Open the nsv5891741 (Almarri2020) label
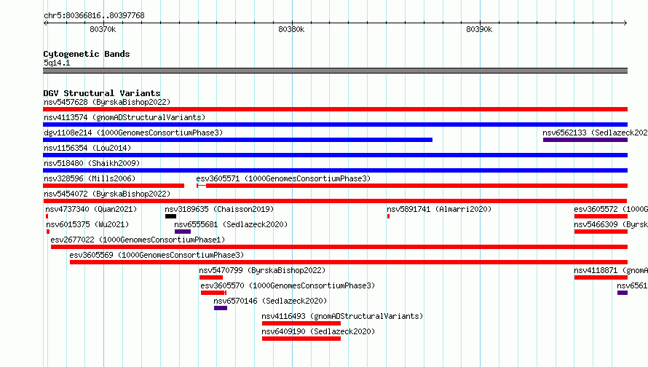This screenshot has width=648, height=367. (x=439, y=209)
